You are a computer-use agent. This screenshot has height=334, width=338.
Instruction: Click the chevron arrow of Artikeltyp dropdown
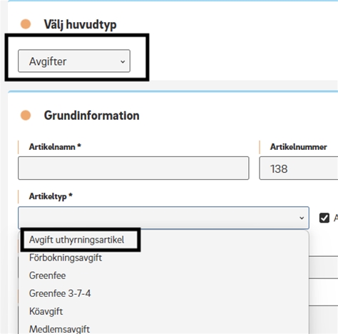coord(302,218)
